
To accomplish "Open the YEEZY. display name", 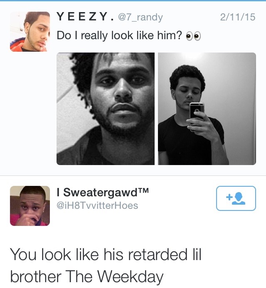I will pyautogui.click(x=85, y=17).
